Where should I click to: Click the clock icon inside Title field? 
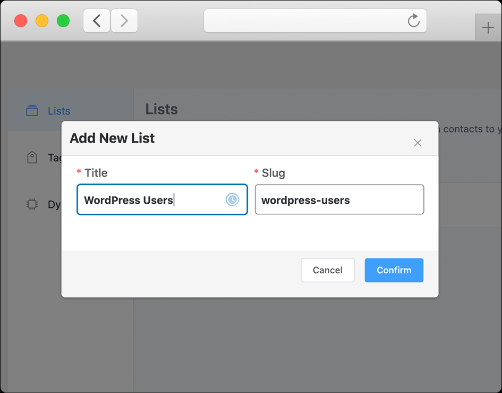pos(232,199)
